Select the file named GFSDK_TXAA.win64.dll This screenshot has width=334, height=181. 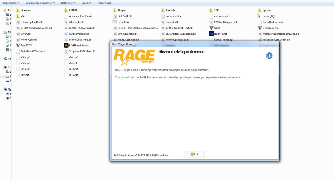click(81, 28)
